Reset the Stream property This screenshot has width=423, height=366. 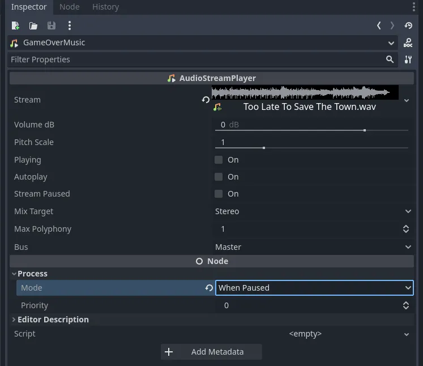coord(206,100)
